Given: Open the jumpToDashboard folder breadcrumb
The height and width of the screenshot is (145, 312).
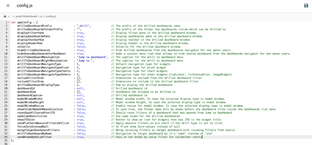Looking at the screenshot, I should pyautogui.click(x=26, y=17).
